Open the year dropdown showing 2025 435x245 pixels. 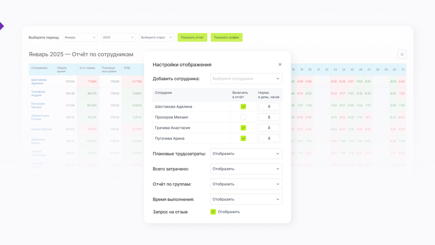(x=118, y=37)
